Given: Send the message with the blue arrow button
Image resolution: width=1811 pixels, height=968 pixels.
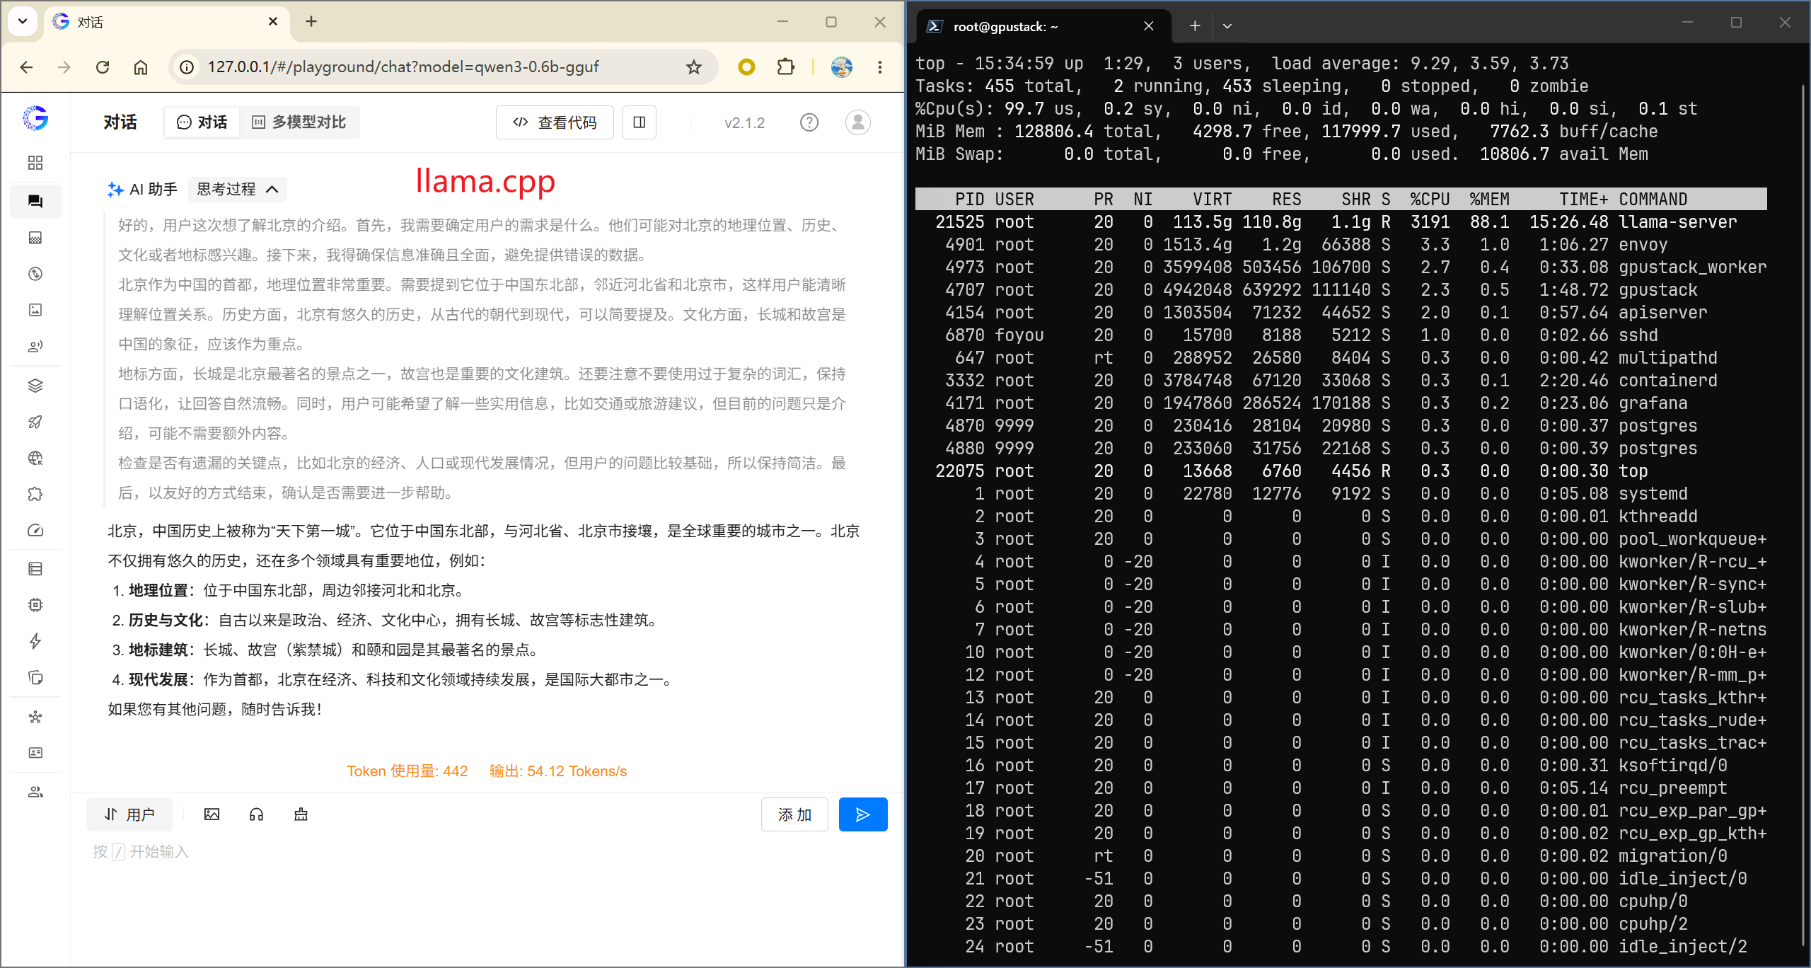Looking at the screenshot, I should click(862, 814).
